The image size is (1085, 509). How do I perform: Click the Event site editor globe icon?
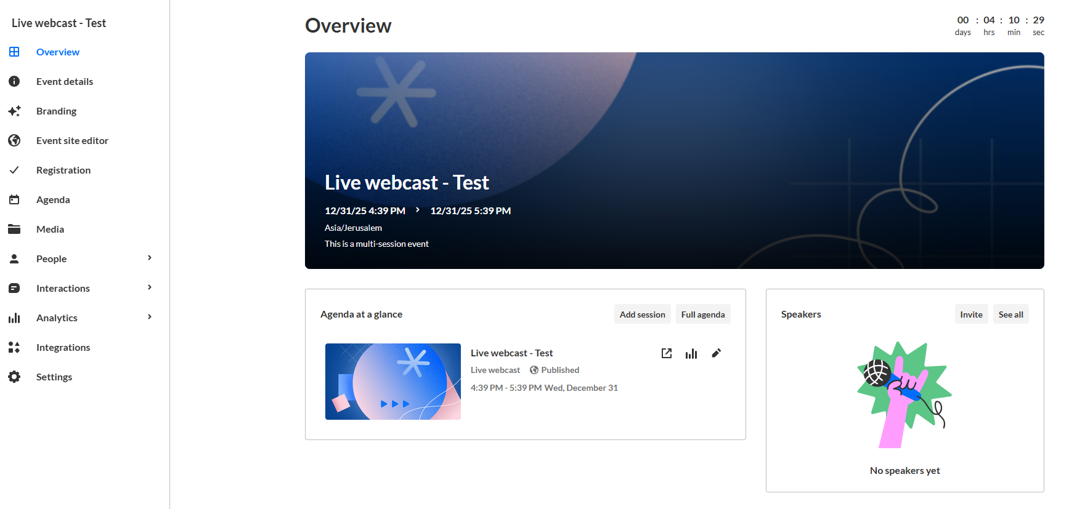click(14, 140)
